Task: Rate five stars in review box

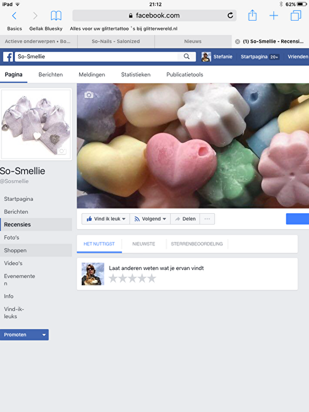Action: tap(151, 279)
